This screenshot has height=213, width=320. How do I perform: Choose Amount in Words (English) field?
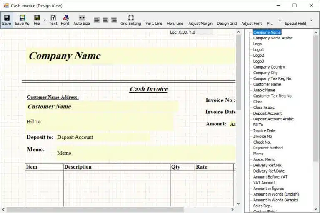click(x=276, y=194)
